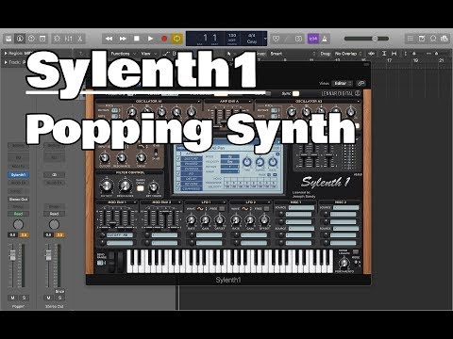Click the Sylenth1 pitch bend wheel

pyautogui.click(x=111, y=261)
